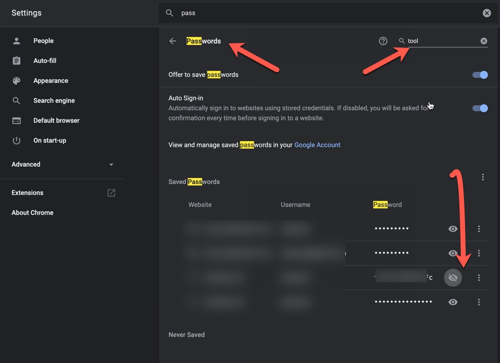Open Extensions in a new tab

(x=27, y=193)
